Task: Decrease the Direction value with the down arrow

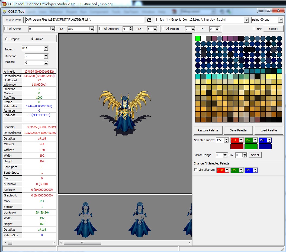Action: (46, 57)
